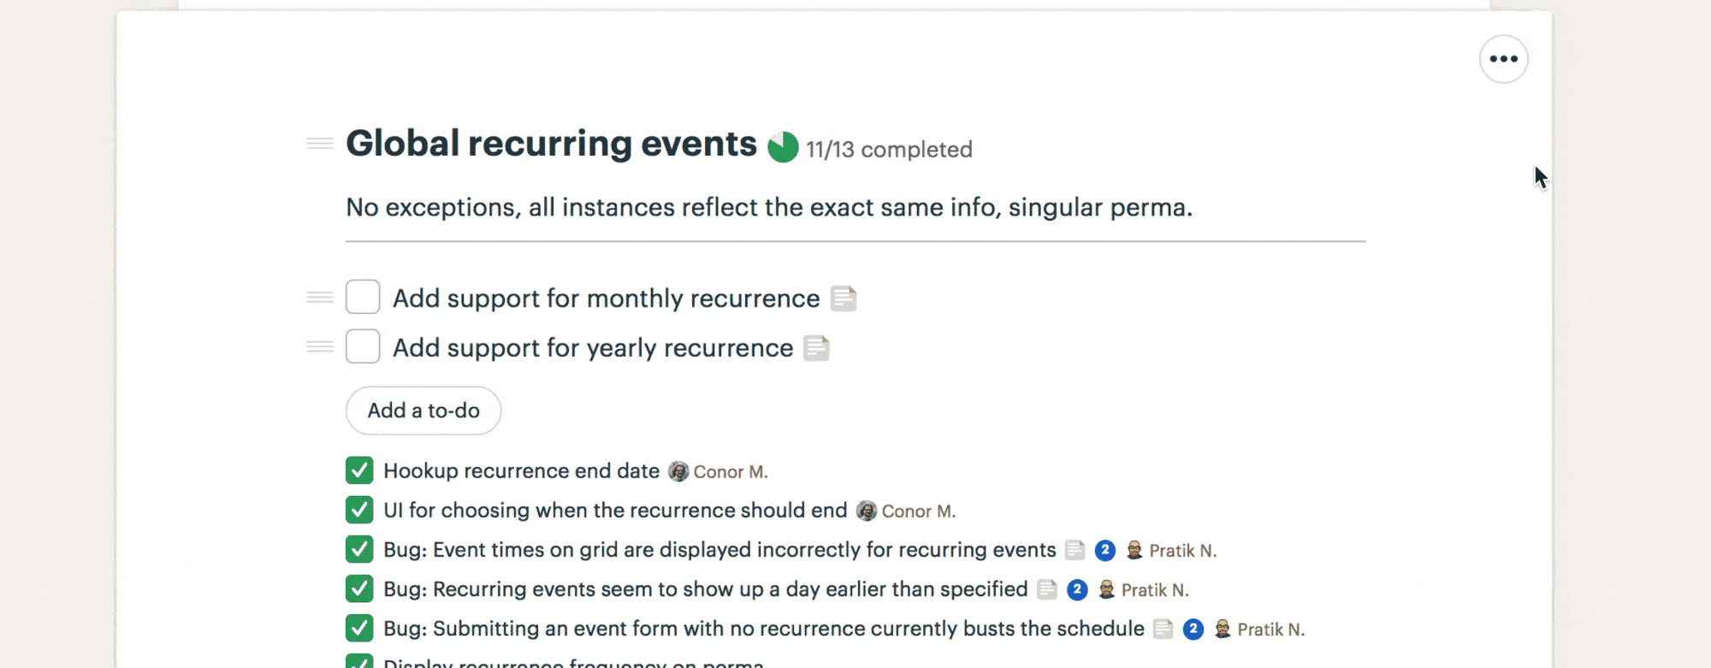Screen dimensions: 1711x668
Task: Click comment count badge on Submitting event form bug
Action: [1193, 629]
